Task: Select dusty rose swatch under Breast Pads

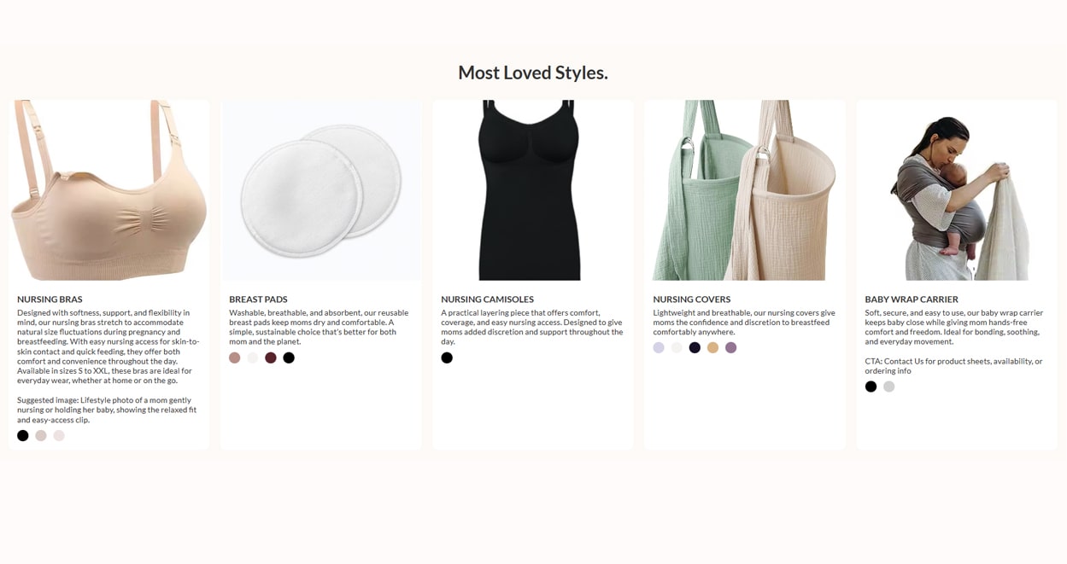Action: point(235,358)
